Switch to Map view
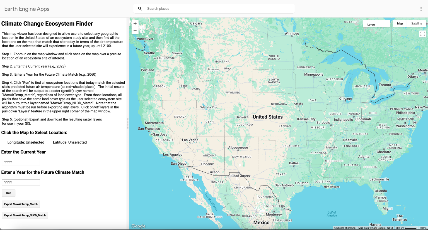428x230 pixels. click(400, 24)
